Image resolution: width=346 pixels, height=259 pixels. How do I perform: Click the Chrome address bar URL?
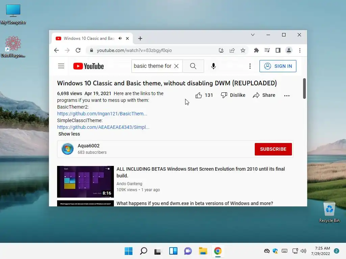tap(134, 51)
